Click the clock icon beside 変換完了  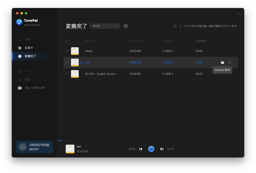click(x=20, y=56)
